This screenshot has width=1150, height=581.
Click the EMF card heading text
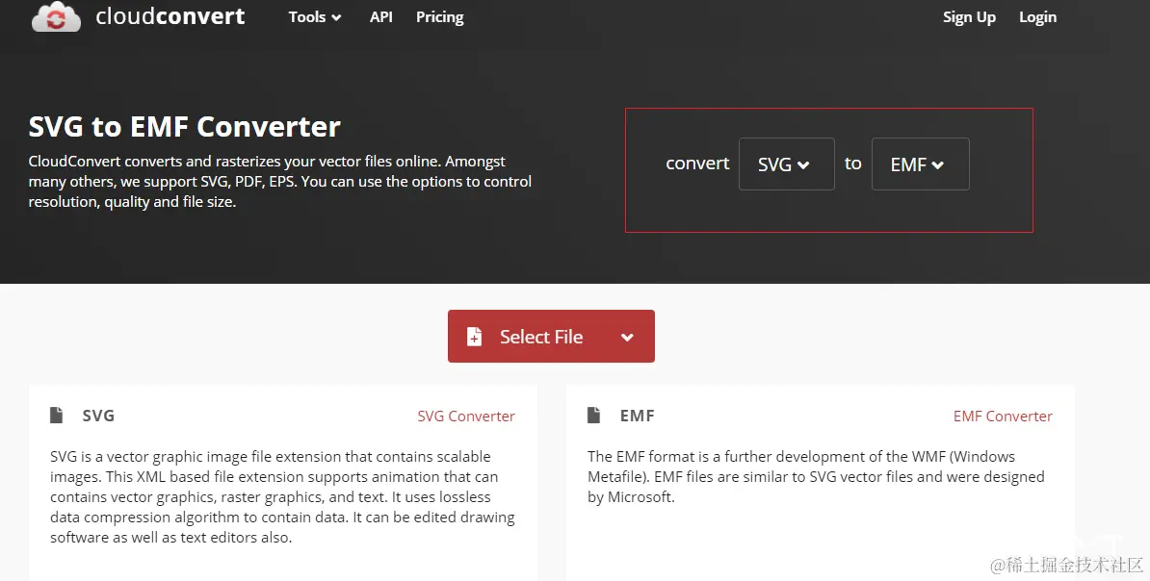[637, 416]
